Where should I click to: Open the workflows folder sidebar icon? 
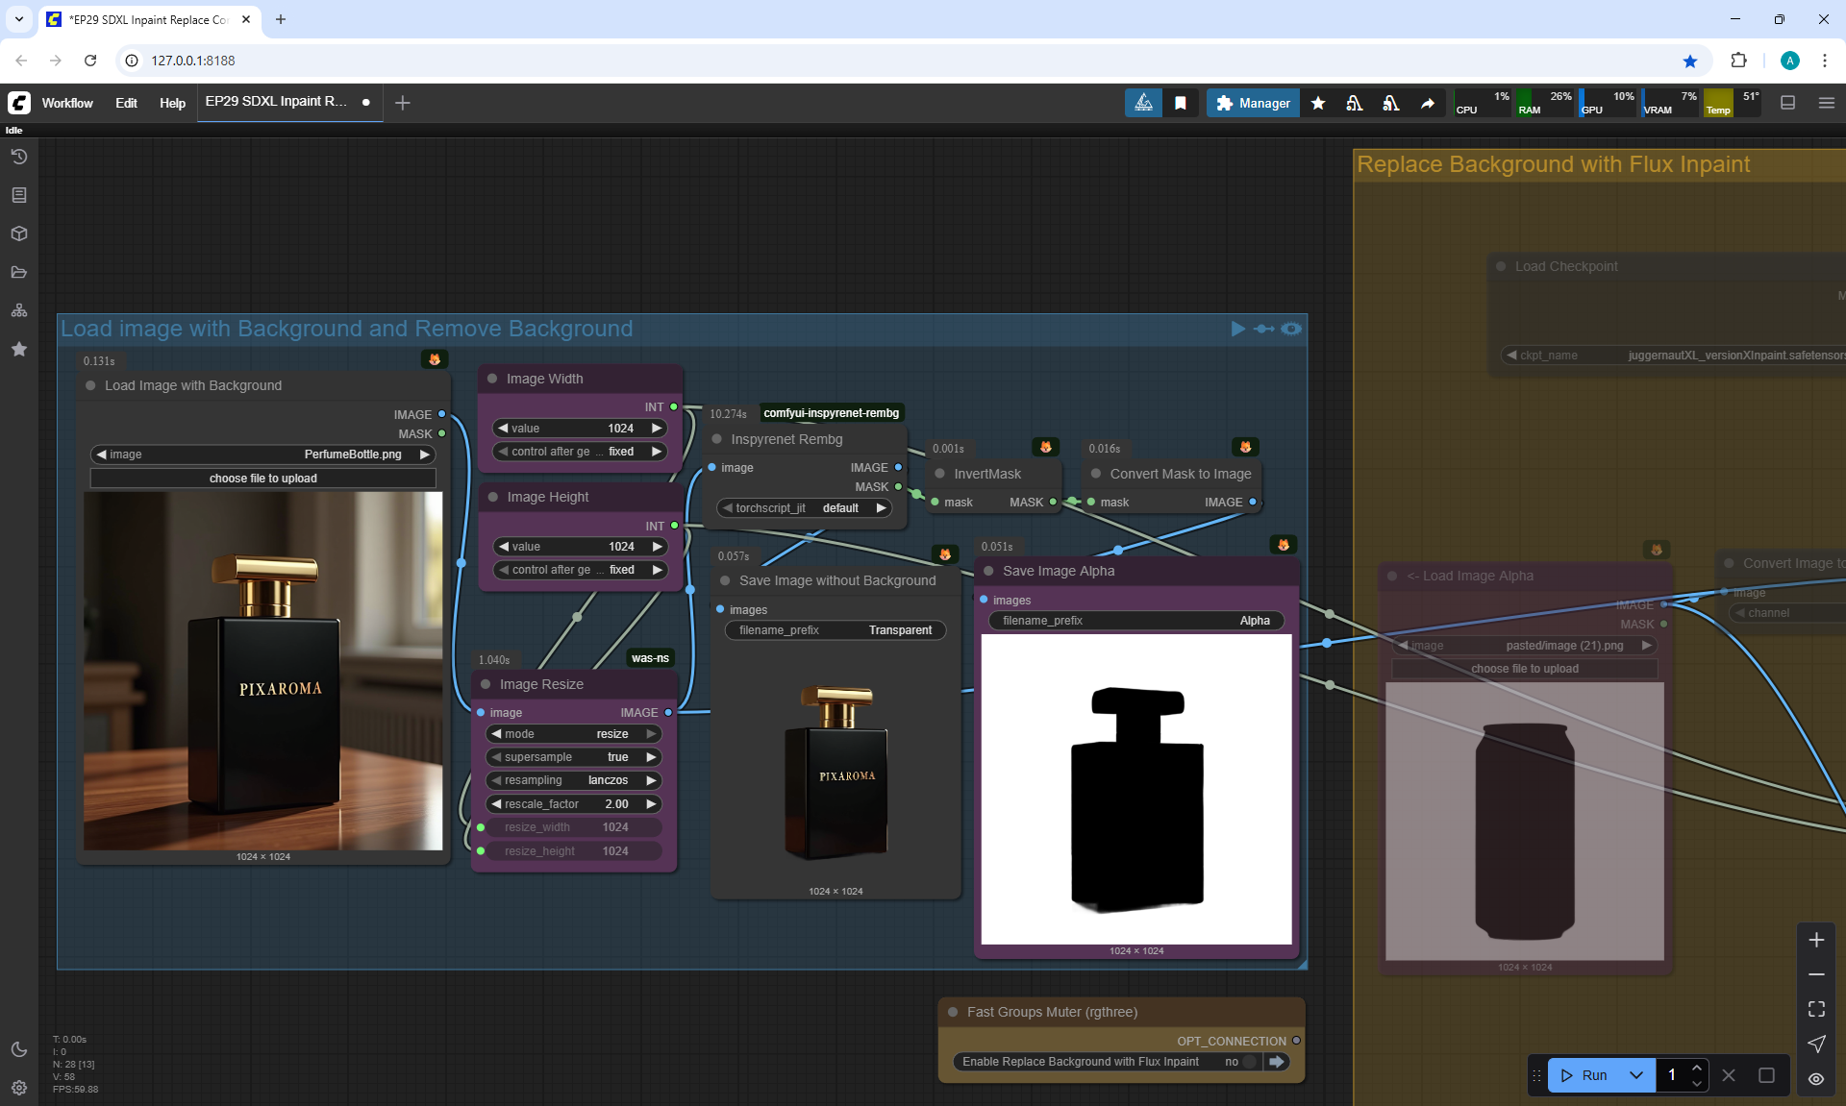coord(18,272)
